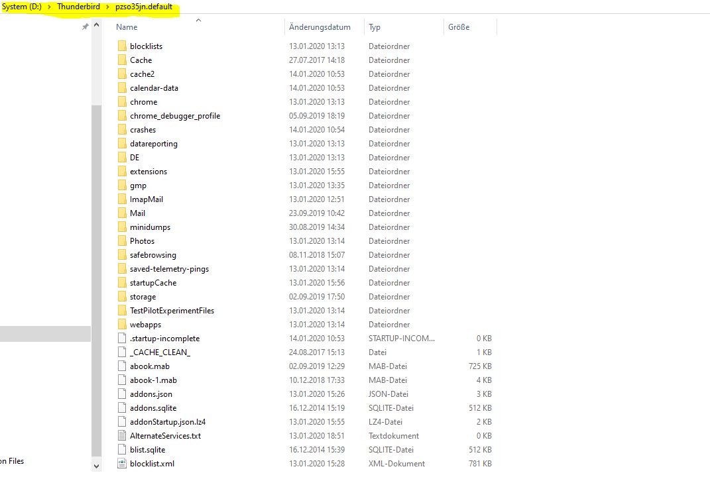The height and width of the screenshot is (481, 710).
Task: Select the extensions folder icon
Action: (122, 171)
